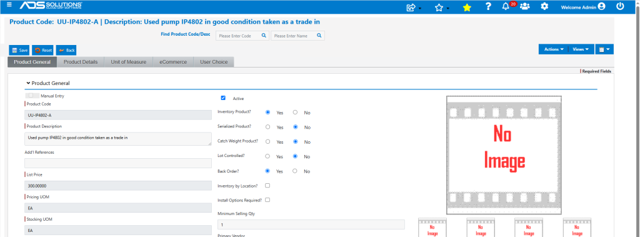Open the settings gear icon
This screenshot has height=237, width=640.
click(544, 6)
